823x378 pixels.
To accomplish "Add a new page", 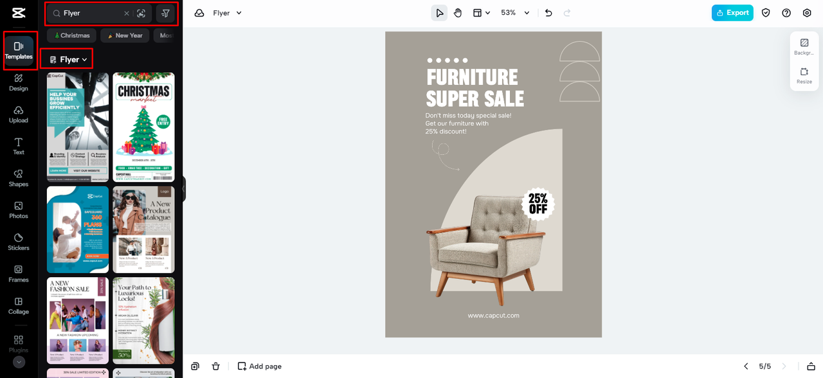I will tap(259, 366).
